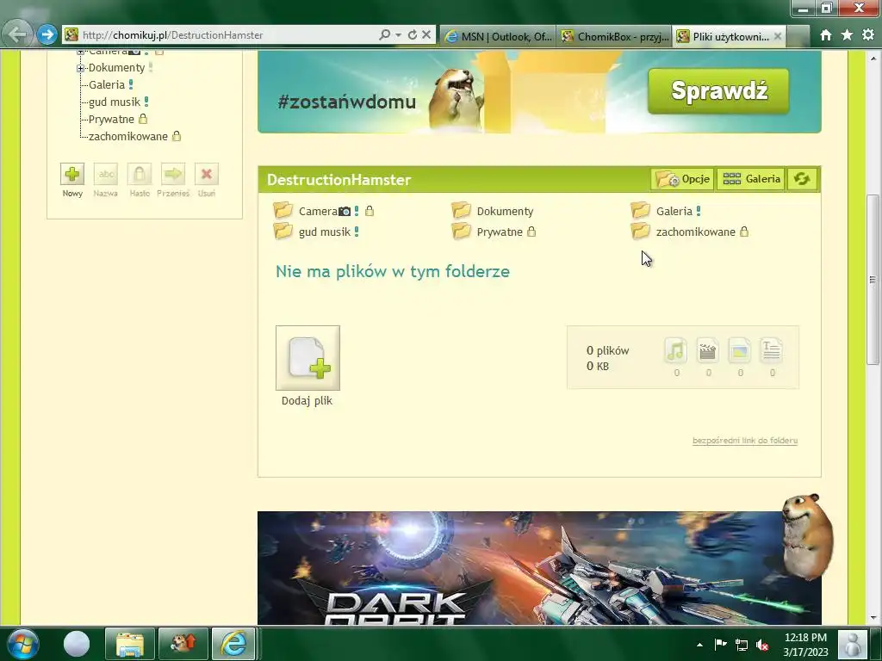Click the browser Back button
882x661 pixels.
(x=17, y=34)
